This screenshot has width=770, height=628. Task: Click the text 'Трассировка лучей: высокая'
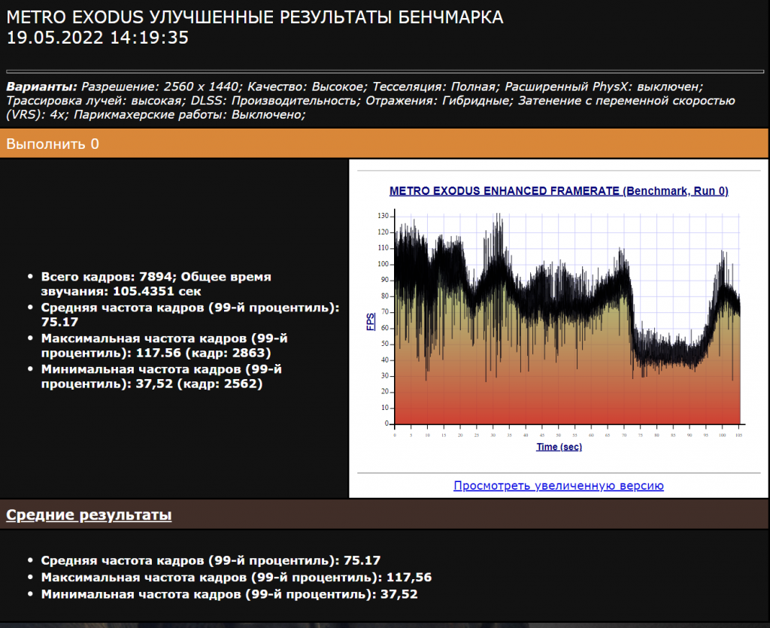tap(95, 101)
